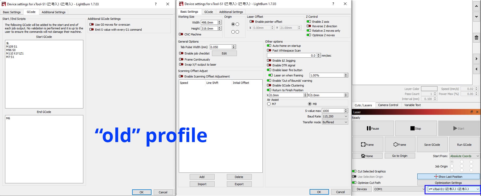481x196 pixels.
Task: Click the left chevron button in layer panel
Action: (x=476, y=69)
